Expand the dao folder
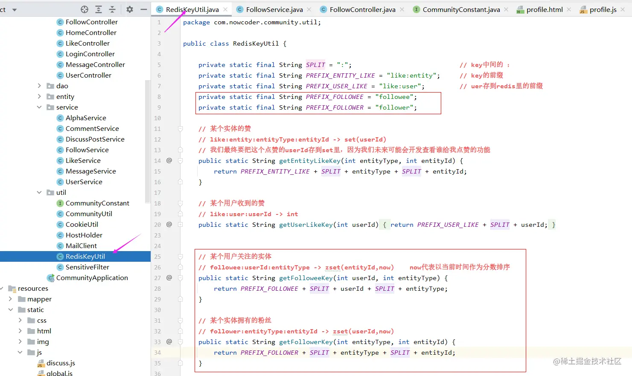Image resolution: width=632 pixels, height=376 pixels. click(x=39, y=86)
